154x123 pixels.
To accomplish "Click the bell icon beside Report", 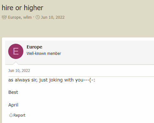I will [11, 115].
